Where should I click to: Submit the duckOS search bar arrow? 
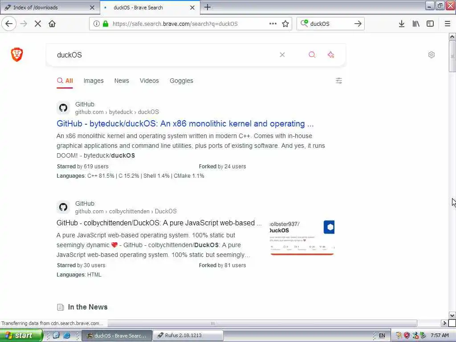pyautogui.click(x=358, y=24)
